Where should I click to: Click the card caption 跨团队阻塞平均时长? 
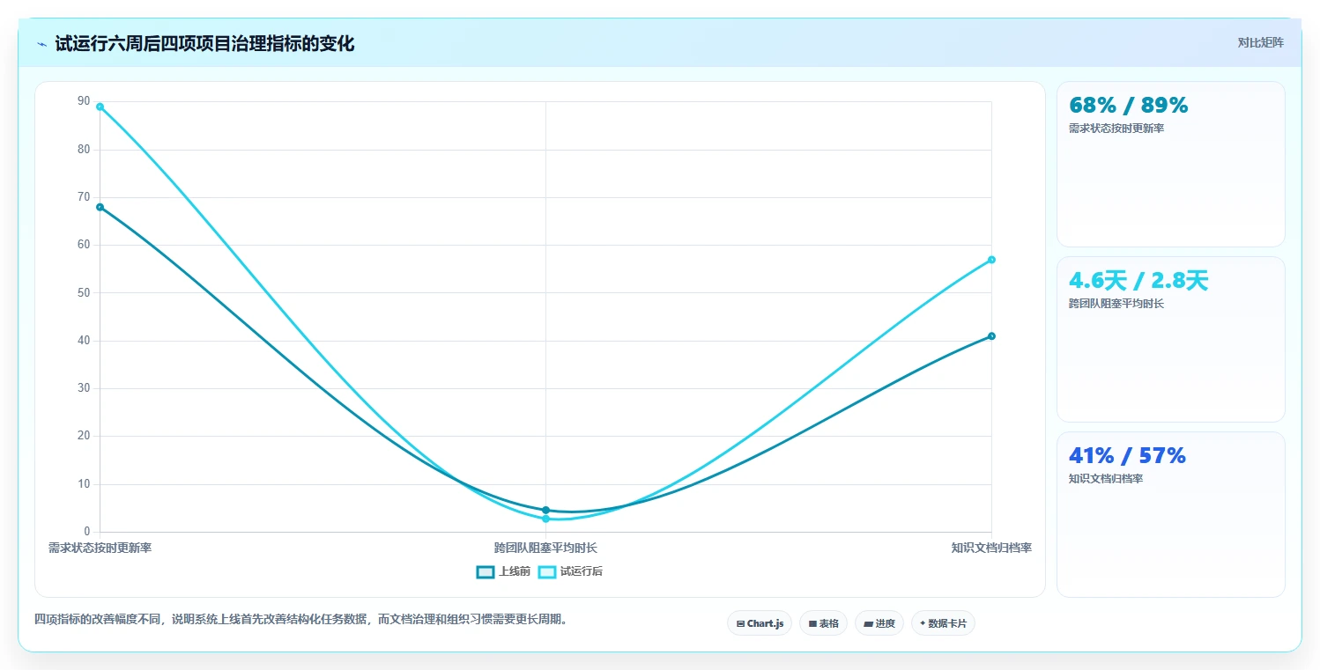(x=1116, y=304)
